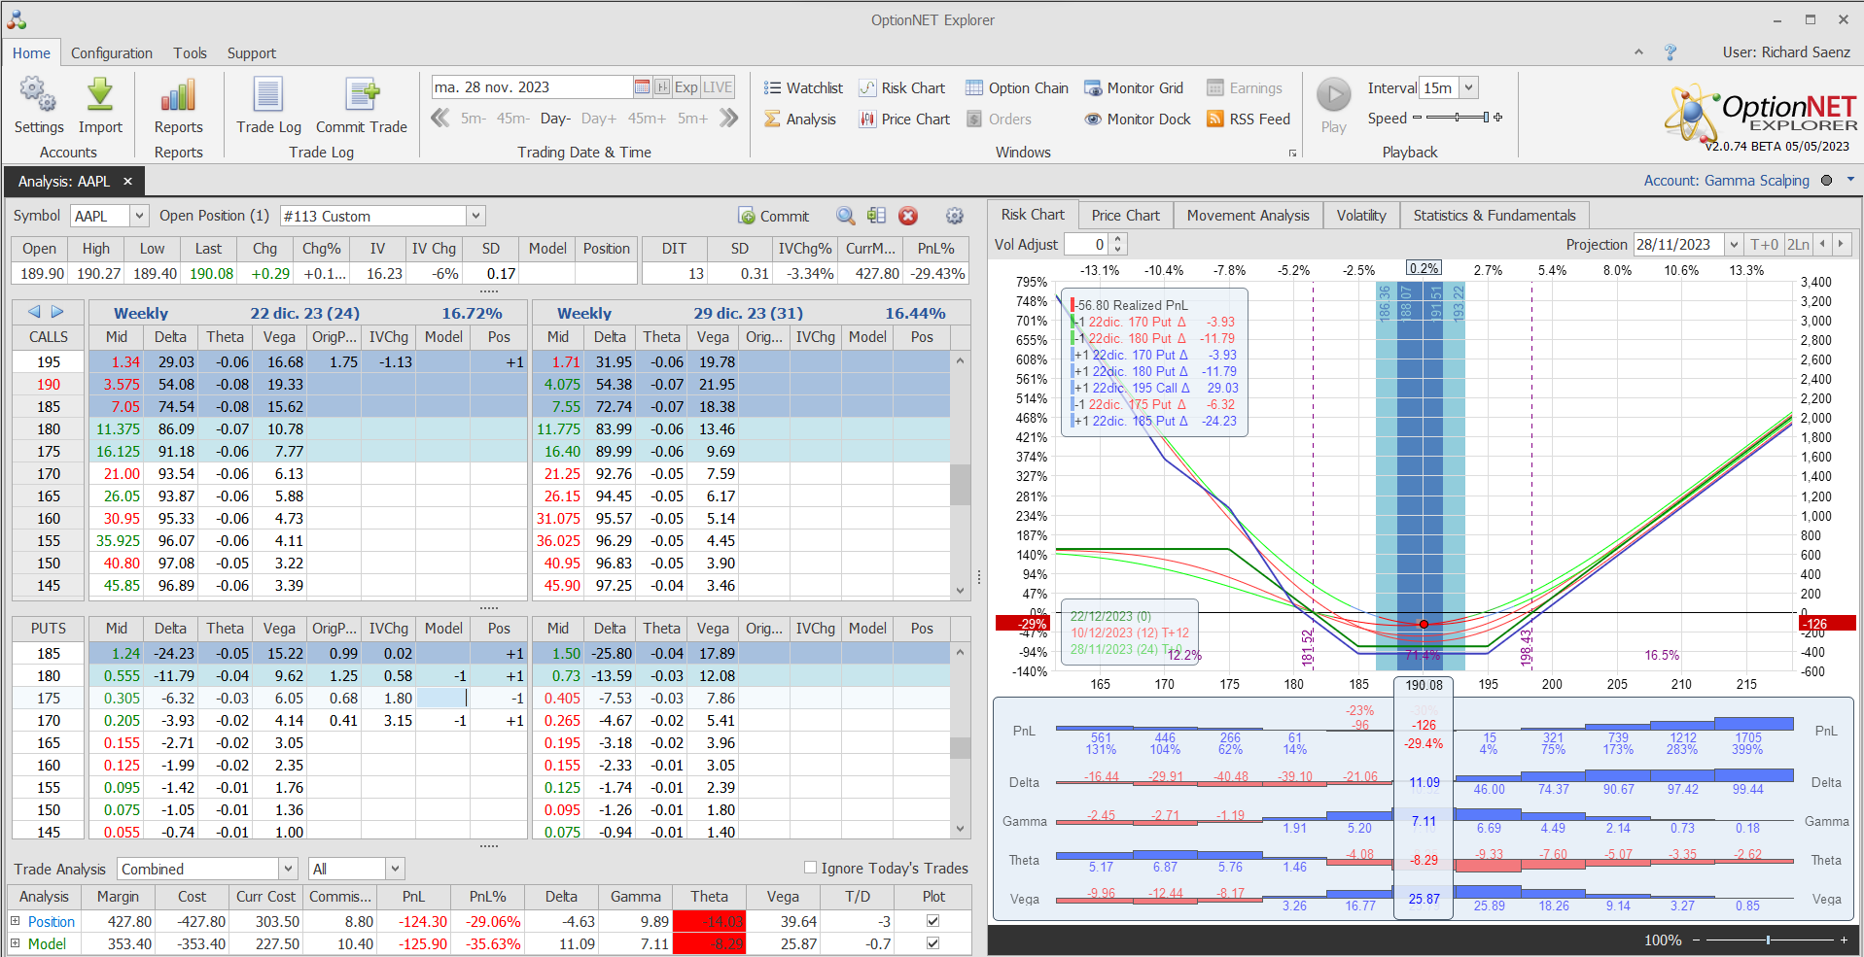Switch to the Price Chart analysis tab
Viewport: 1864px width, 957px height.
1126,216
